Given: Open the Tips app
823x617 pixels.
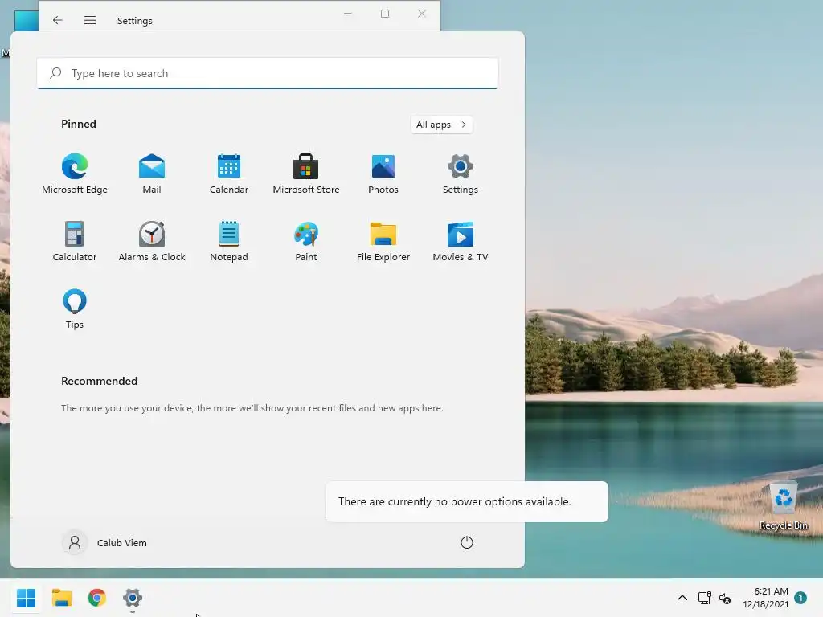Looking at the screenshot, I should (x=75, y=309).
